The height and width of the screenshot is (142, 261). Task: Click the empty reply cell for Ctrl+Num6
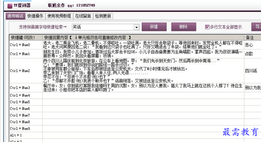click(143, 109)
